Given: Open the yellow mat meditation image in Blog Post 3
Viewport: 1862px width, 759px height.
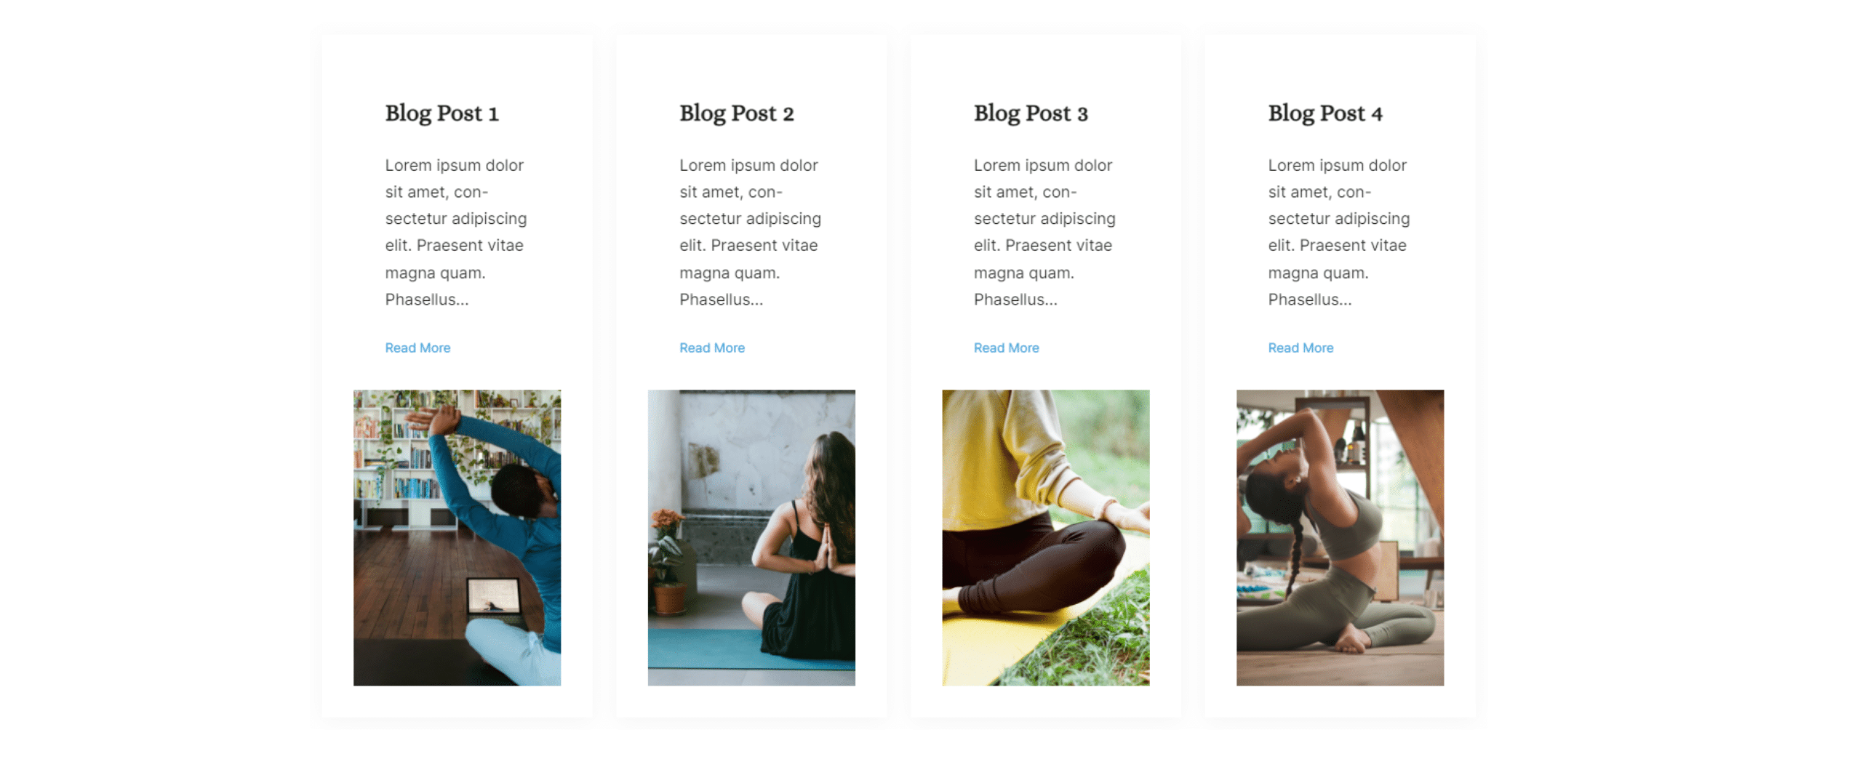Looking at the screenshot, I should [x=1046, y=538].
